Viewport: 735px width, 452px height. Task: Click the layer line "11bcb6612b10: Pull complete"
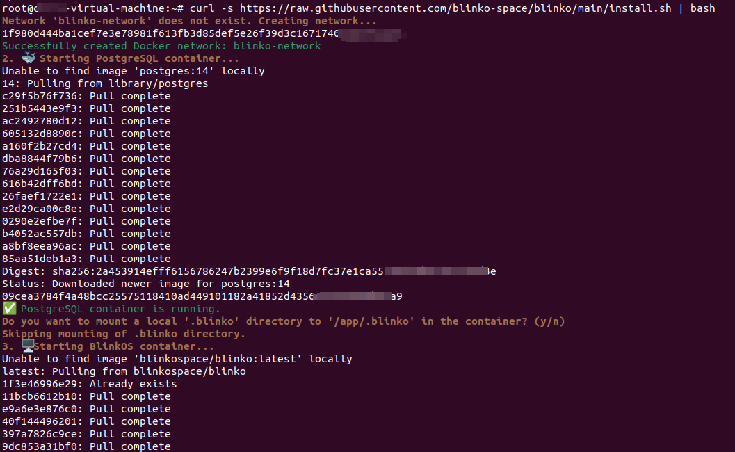pyautogui.click(x=86, y=396)
